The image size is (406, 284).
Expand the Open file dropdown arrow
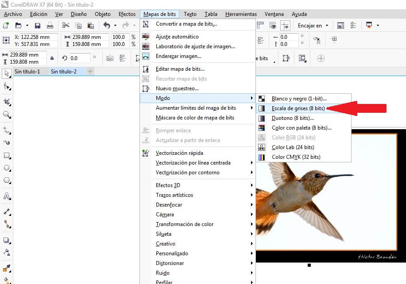click(27, 25)
